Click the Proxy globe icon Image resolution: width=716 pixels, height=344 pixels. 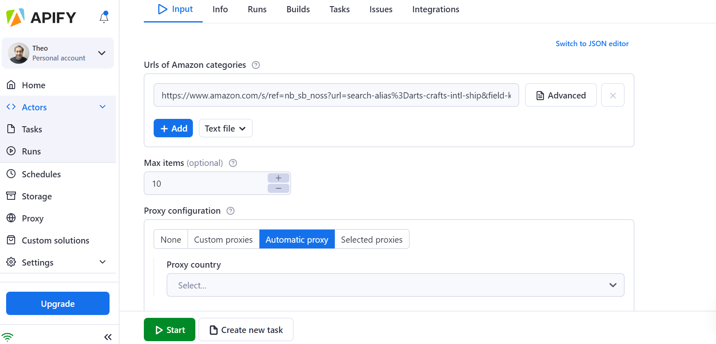click(11, 218)
